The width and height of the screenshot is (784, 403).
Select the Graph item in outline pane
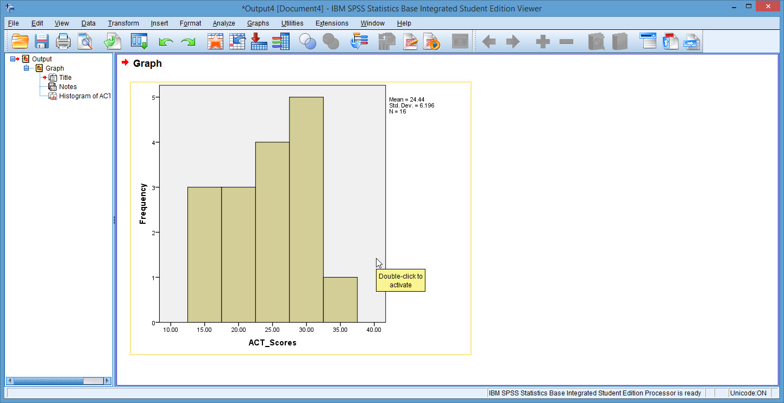(x=54, y=68)
